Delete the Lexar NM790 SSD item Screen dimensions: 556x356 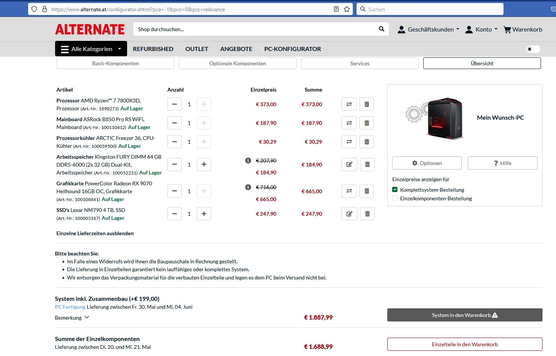coord(367,214)
